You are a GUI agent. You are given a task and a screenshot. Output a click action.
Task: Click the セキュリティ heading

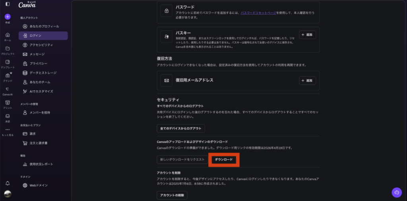click(168, 100)
